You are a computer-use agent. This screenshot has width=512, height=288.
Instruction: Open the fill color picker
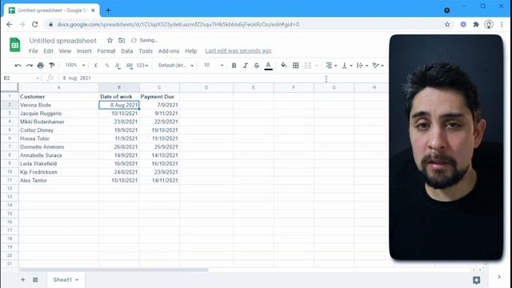284,66
